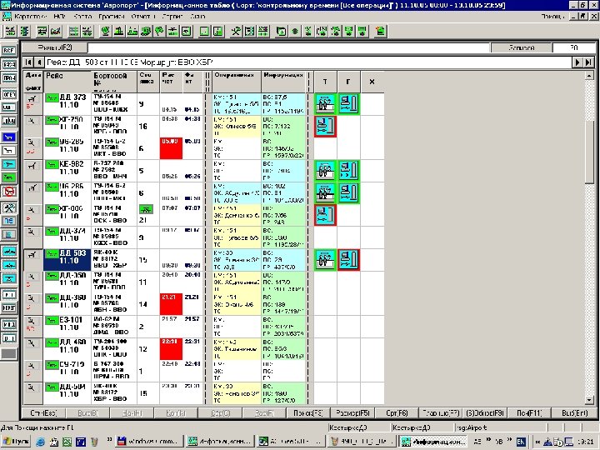The width and height of the screenshot is (600, 450).
Task: Click the small round dot toolbar icon
Action: 295,32
